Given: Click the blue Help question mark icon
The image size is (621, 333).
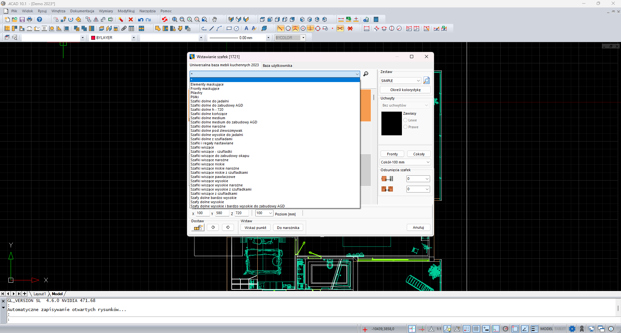Looking at the screenshot, I should [39, 20].
